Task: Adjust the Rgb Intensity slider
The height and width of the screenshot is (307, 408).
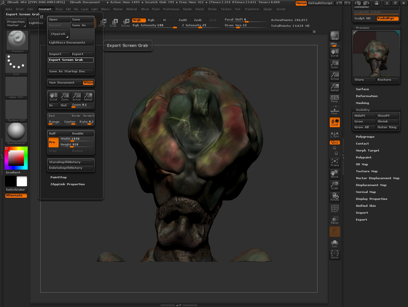Action: click(155, 26)
